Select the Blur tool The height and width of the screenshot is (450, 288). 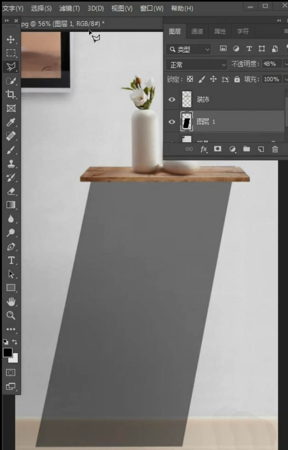point(10,219)
